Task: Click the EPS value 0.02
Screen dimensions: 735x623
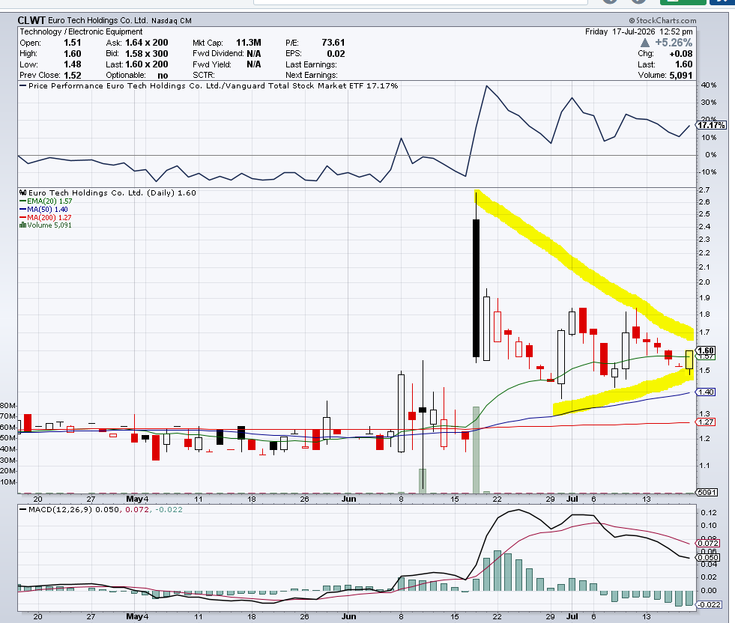Action: (x=336, y=53)
